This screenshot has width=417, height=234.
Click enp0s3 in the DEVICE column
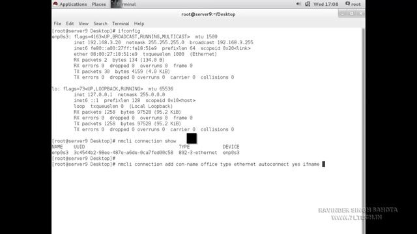click(231, 153)
